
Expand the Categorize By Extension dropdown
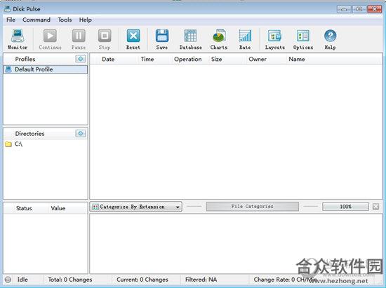tap(136, 207)
